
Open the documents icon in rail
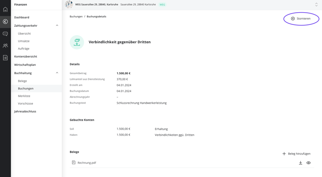tap(5, 58)
